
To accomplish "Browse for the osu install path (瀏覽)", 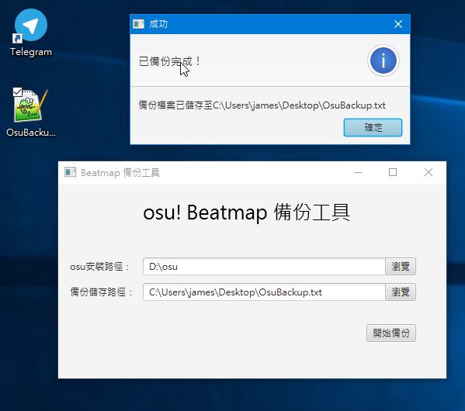I will (401, 267).
